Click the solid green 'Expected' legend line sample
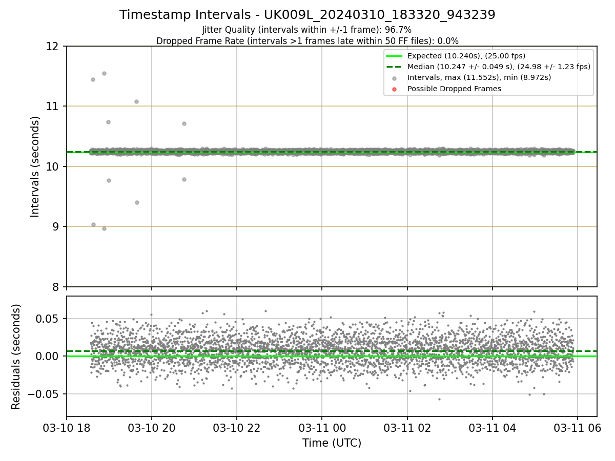This screenshot has height=461, width=615. pos(394,56)
